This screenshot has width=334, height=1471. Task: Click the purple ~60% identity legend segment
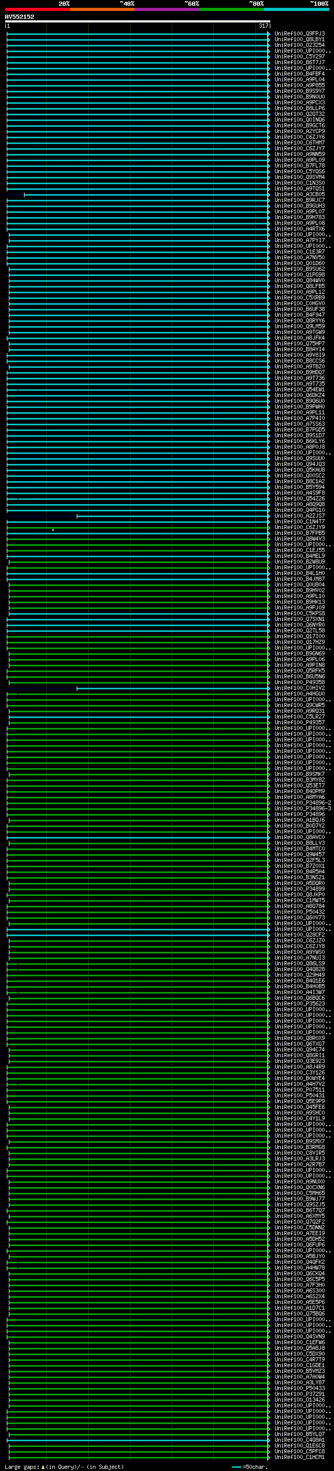[168, 9]
